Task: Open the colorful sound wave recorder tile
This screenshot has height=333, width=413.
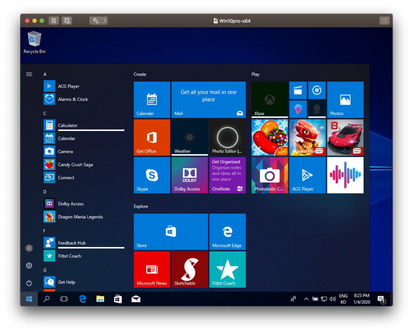Action: click(x=345, y=175)
